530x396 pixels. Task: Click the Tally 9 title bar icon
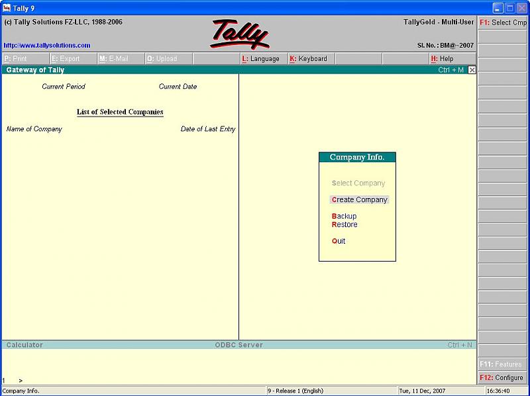pyautogui.click(x=7, y=8)
